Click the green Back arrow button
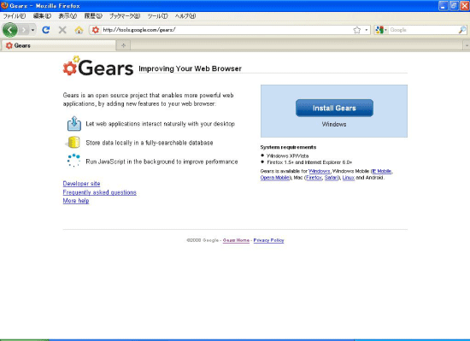470x341 pixels. tap(9, 30)
